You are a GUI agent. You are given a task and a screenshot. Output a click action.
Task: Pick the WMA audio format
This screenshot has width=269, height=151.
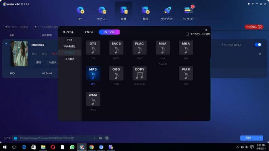click(x=93, y=99)
